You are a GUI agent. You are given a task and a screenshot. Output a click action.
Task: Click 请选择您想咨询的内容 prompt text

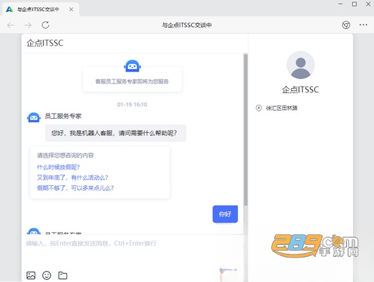[x=65, y=156]
